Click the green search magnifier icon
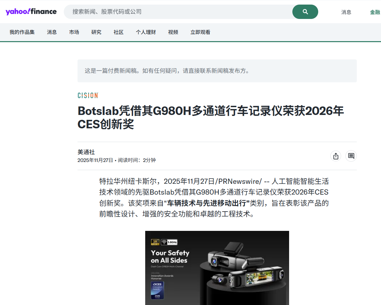This screenshot has width=381, height=305. (x=305, y=11)
